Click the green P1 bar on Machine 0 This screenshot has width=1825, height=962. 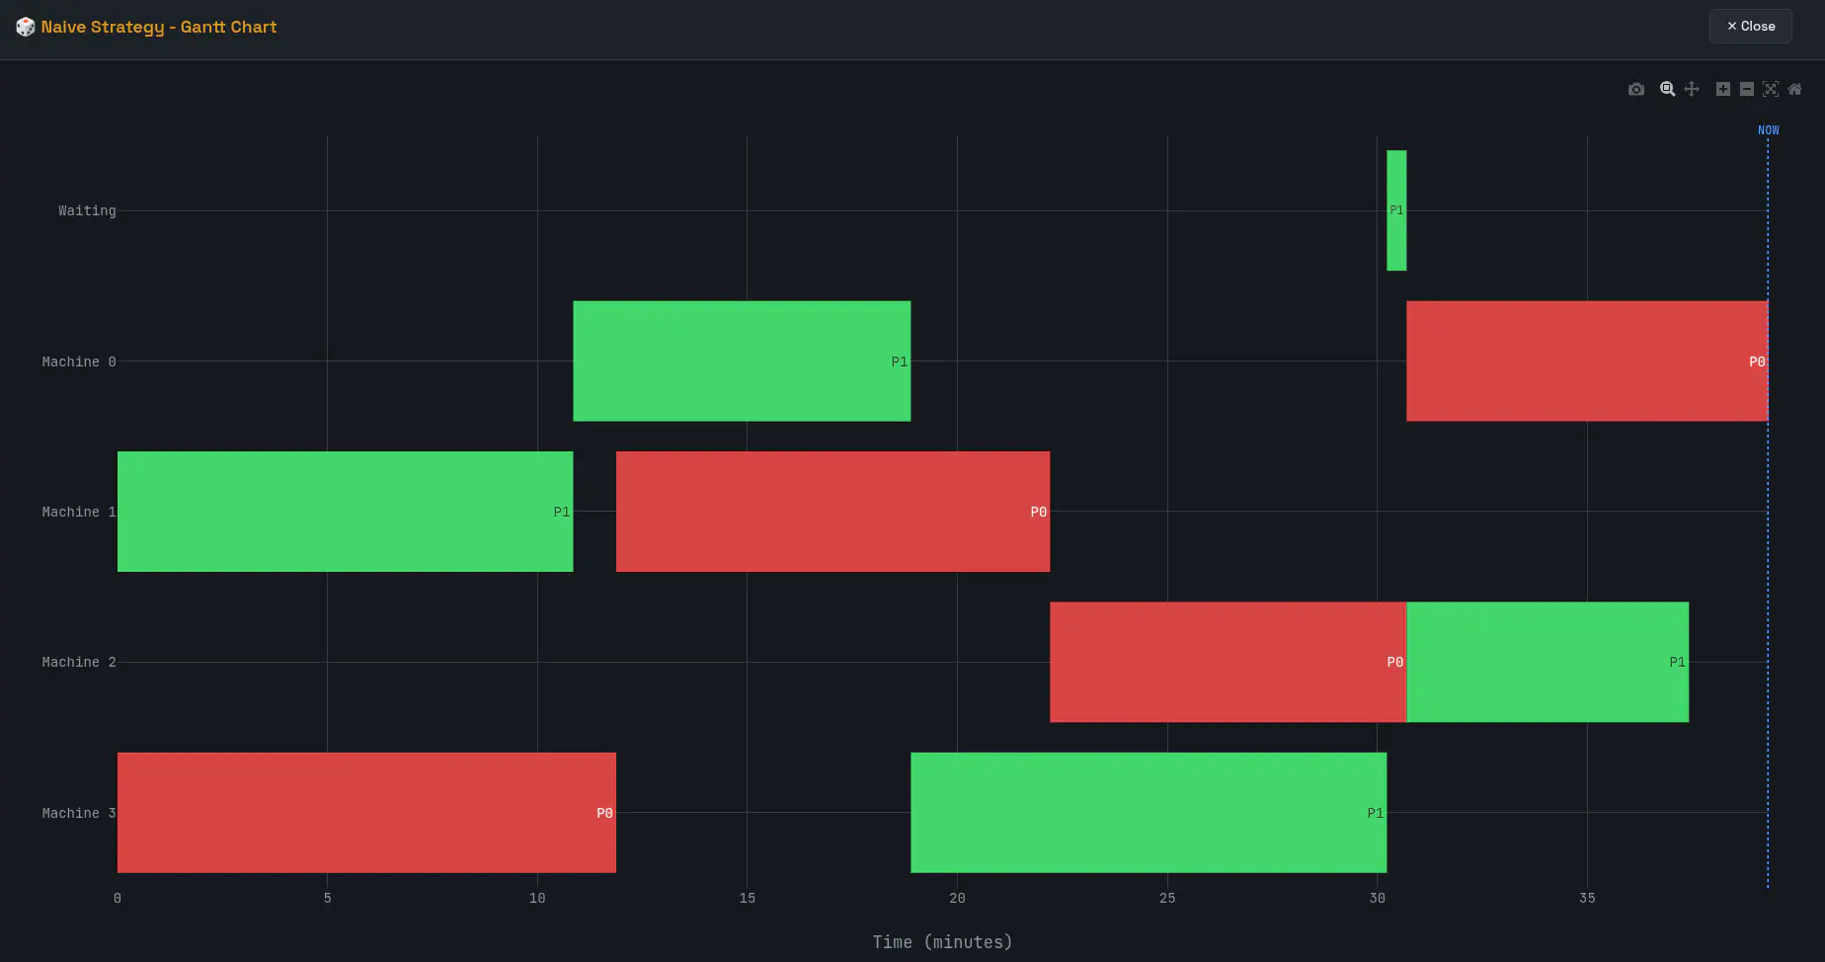point(741,361)
